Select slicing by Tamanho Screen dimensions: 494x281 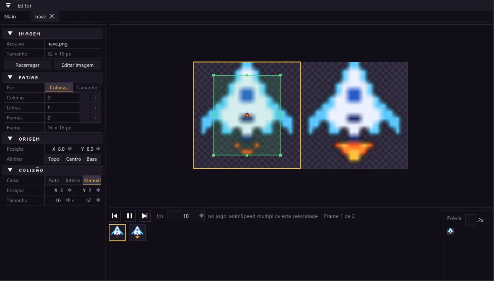pyautogui.click(x=87, y=87)
